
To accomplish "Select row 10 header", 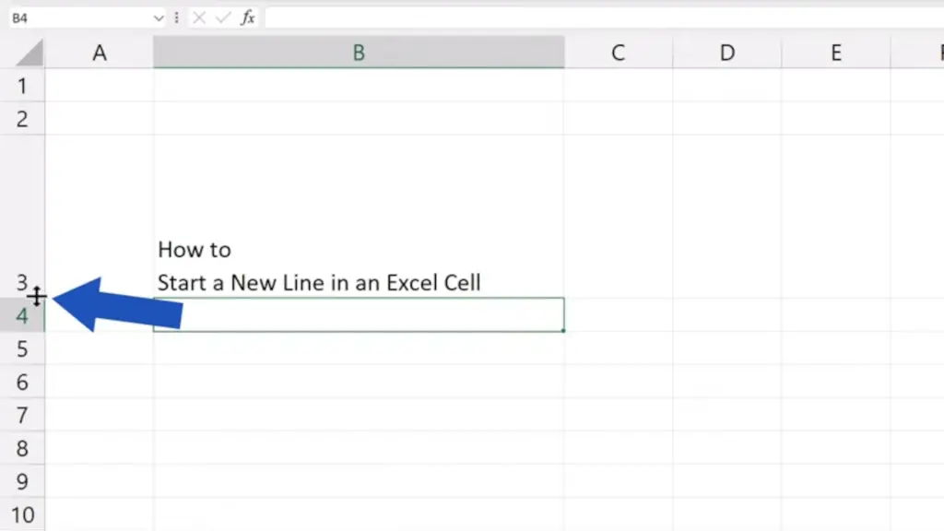I will pyautogui.click(x=22, y=514).
